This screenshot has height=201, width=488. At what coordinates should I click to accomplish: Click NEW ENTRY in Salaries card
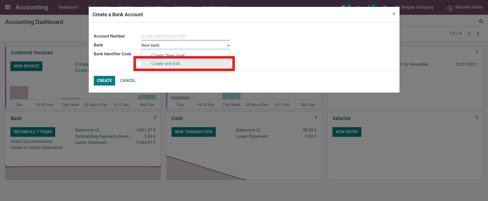(x=347, y=132)
